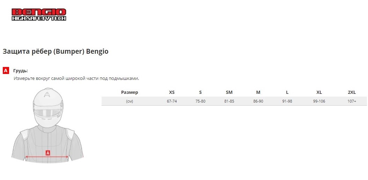
Task: Click the helmet in the driver illustration
Action: click(48, 107)
